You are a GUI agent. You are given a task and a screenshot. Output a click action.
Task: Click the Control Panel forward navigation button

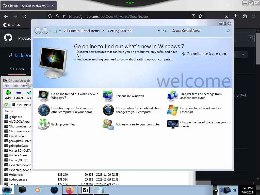click(45, 31)
